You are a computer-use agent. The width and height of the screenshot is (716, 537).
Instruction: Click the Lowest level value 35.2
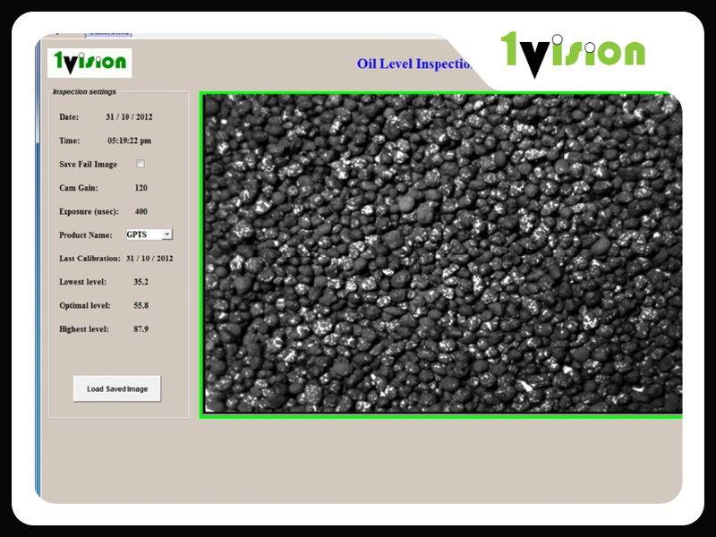[x=141, y=281]
